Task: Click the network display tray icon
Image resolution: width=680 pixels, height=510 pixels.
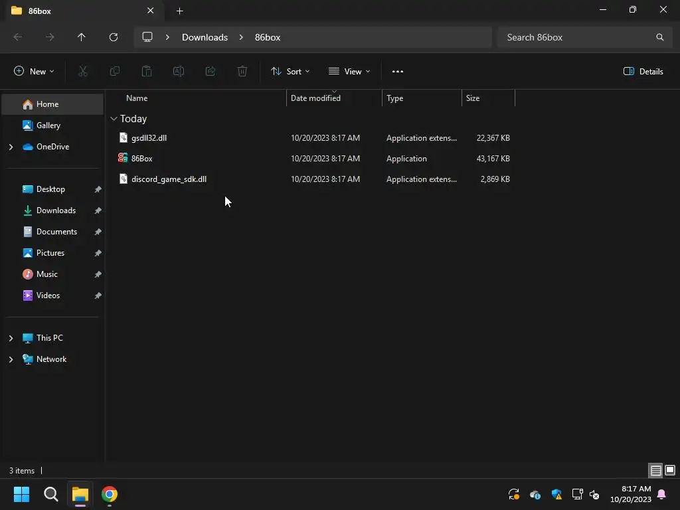Action: coord(577,494)
